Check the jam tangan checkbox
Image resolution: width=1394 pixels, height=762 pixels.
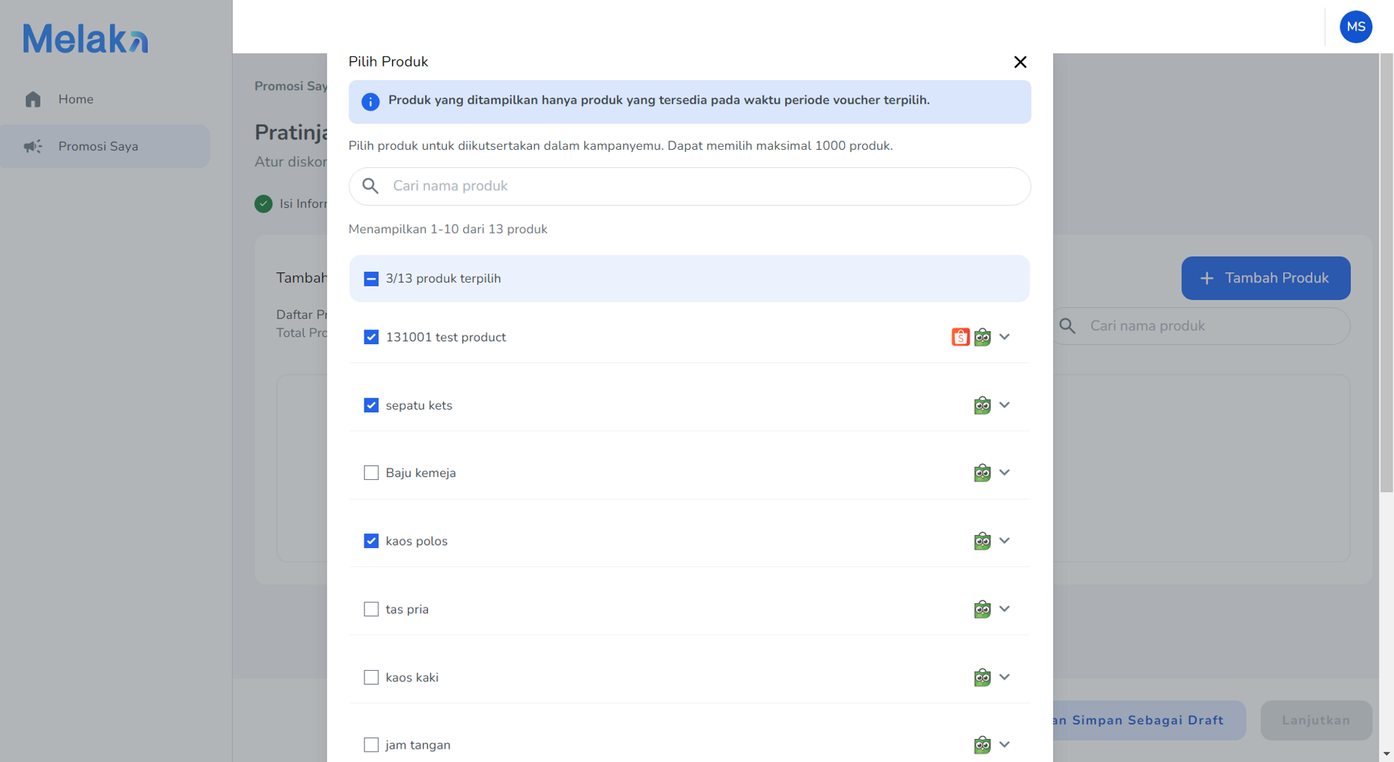371,745
